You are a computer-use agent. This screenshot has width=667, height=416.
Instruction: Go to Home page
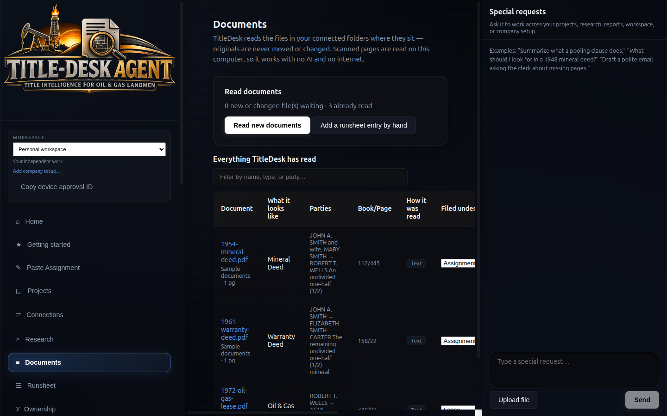pos(89,221)
